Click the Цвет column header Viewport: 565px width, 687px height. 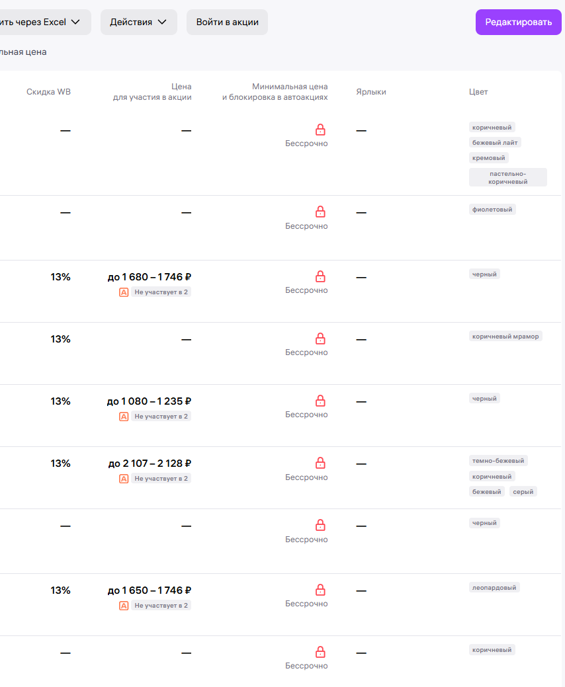click(478, 92)
